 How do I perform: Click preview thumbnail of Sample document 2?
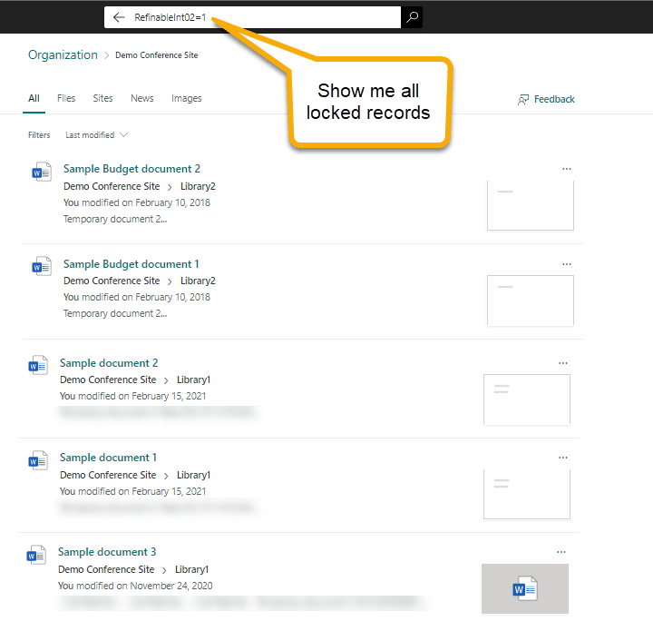pos(526,399)
